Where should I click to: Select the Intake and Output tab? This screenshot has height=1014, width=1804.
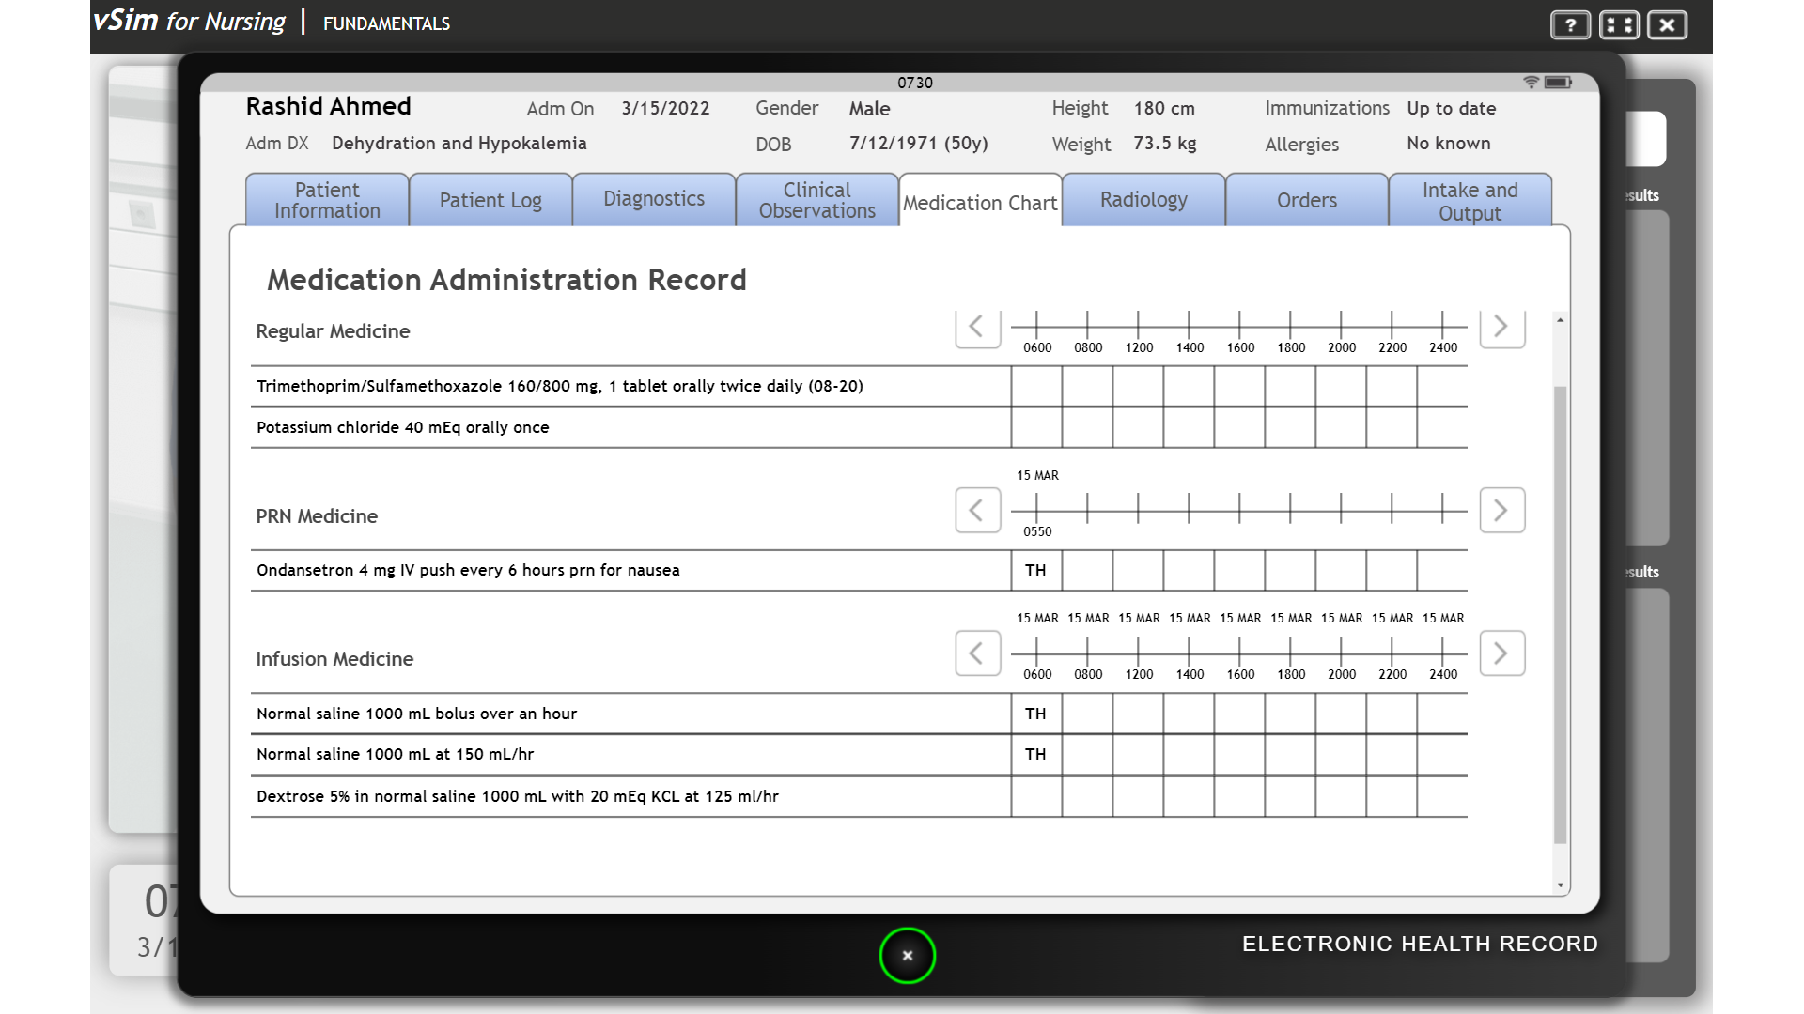(1470, 200)
